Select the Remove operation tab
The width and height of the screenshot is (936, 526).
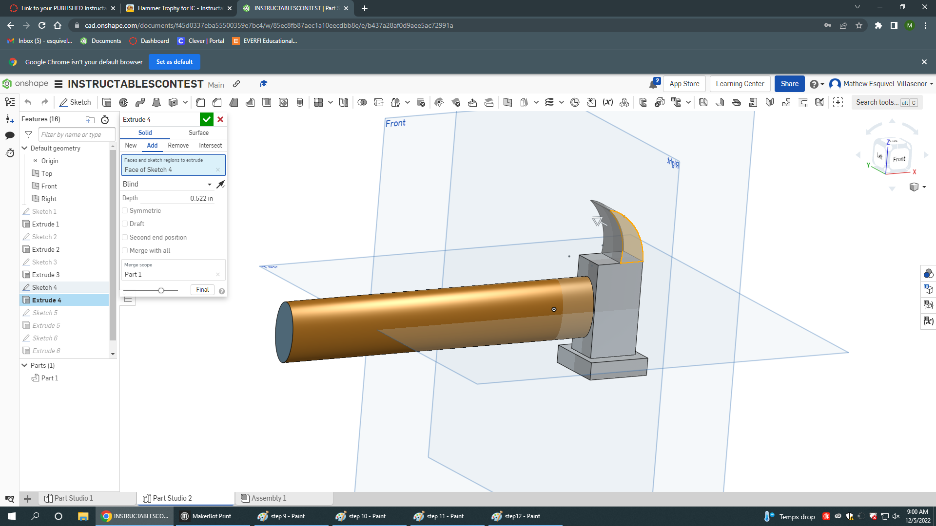(x=178, y=145)
